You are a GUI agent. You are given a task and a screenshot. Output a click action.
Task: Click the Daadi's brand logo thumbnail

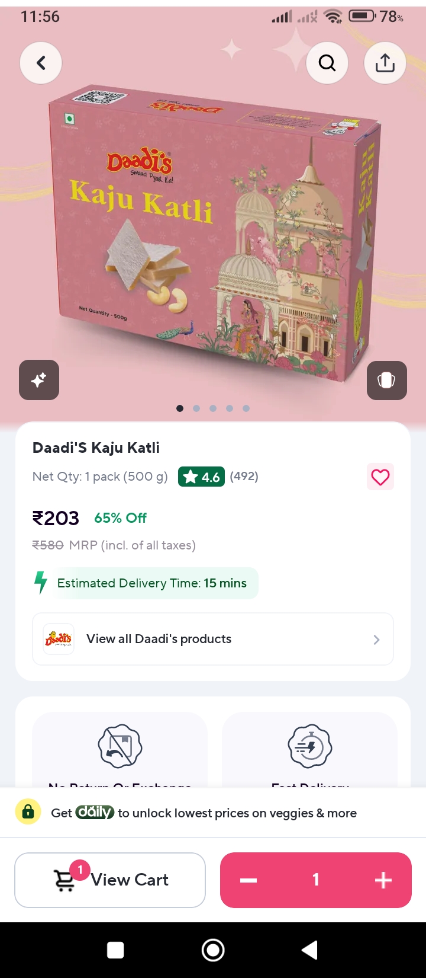pos(59,639)
